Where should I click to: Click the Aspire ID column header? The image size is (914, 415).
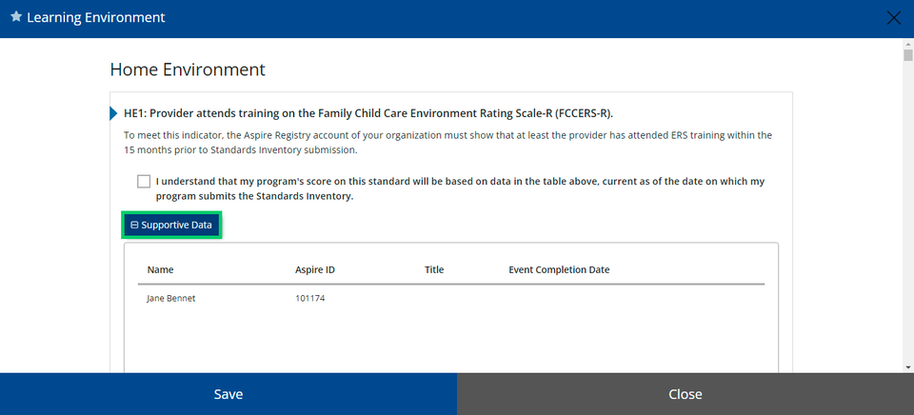pyautogui.click(x=315, y=270)
